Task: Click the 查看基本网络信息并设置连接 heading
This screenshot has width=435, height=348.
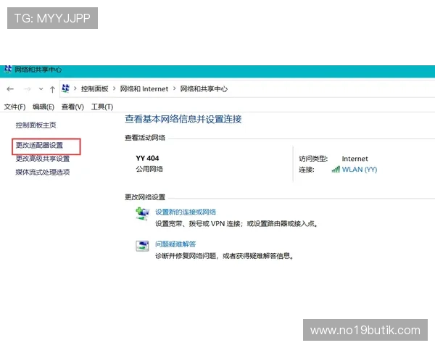Action: pos(183,119)
